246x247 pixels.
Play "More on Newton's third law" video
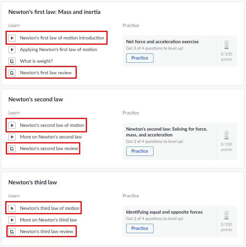tap(12, 220)
